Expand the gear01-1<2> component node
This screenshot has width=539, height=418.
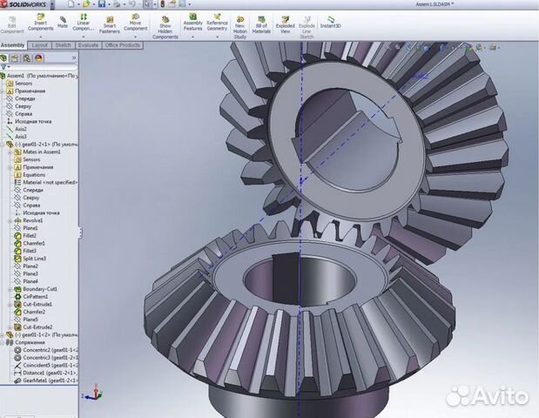pos(3,334)
